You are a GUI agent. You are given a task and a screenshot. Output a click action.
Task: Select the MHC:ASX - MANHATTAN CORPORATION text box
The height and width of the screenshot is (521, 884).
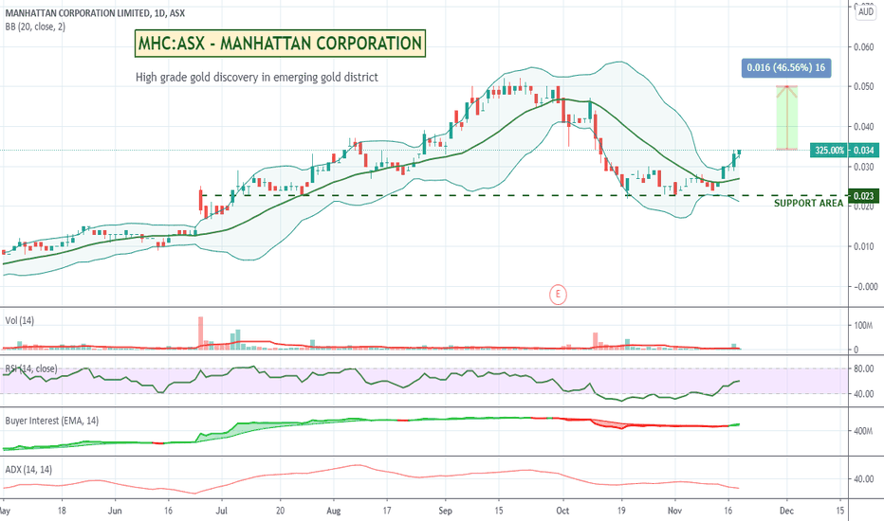[x=280, y=44]
